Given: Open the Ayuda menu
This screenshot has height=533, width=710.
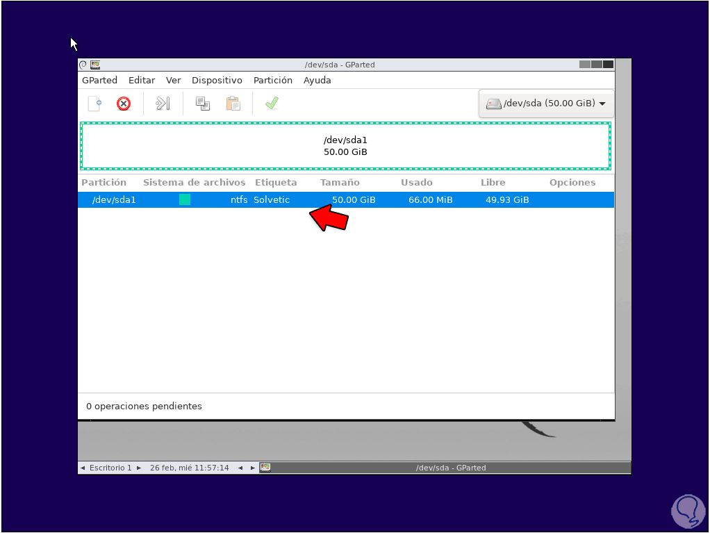Looking at the screenshot, I should pyautogui.click(x=317, y=80).
